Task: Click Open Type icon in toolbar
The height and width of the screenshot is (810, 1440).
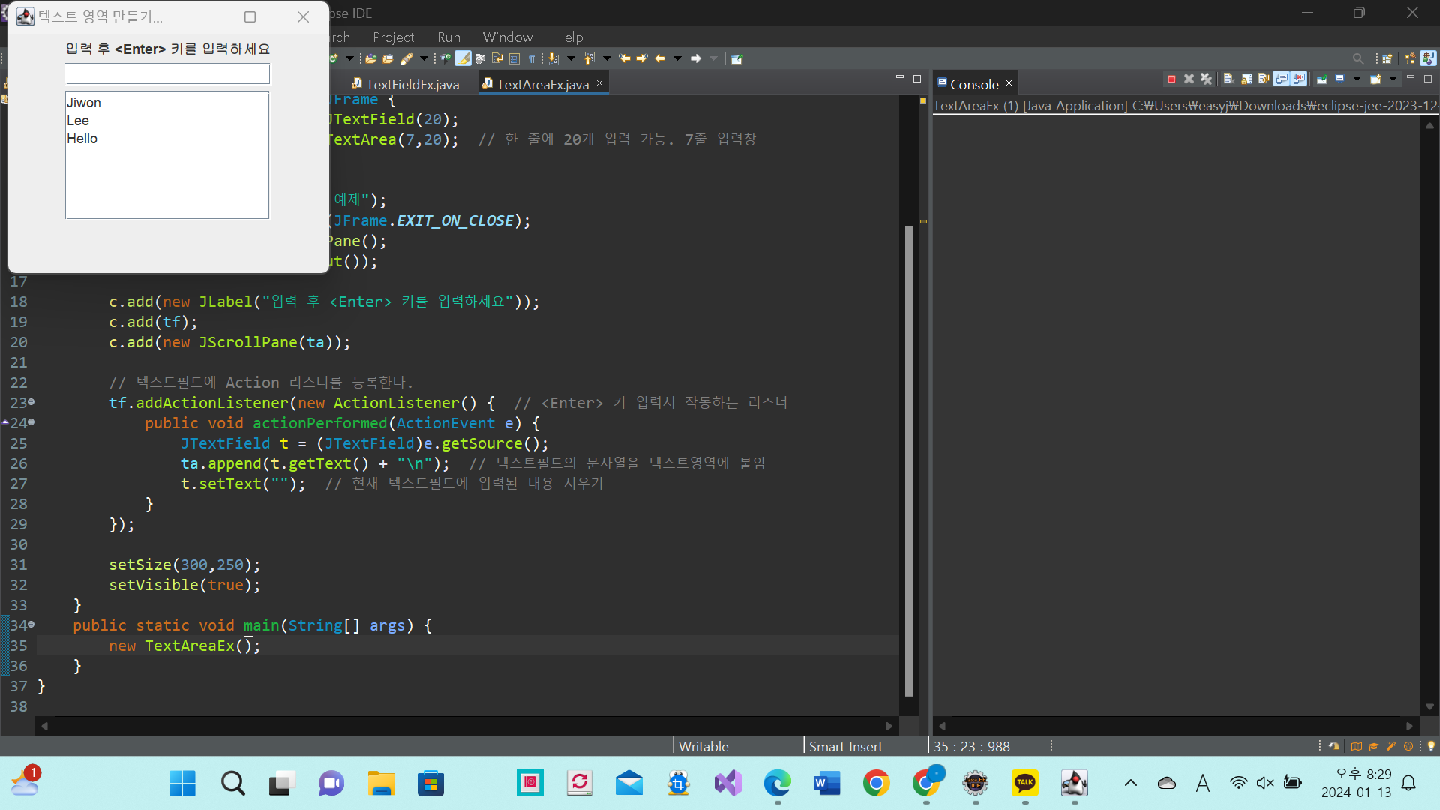Action: tap(370, 58)
